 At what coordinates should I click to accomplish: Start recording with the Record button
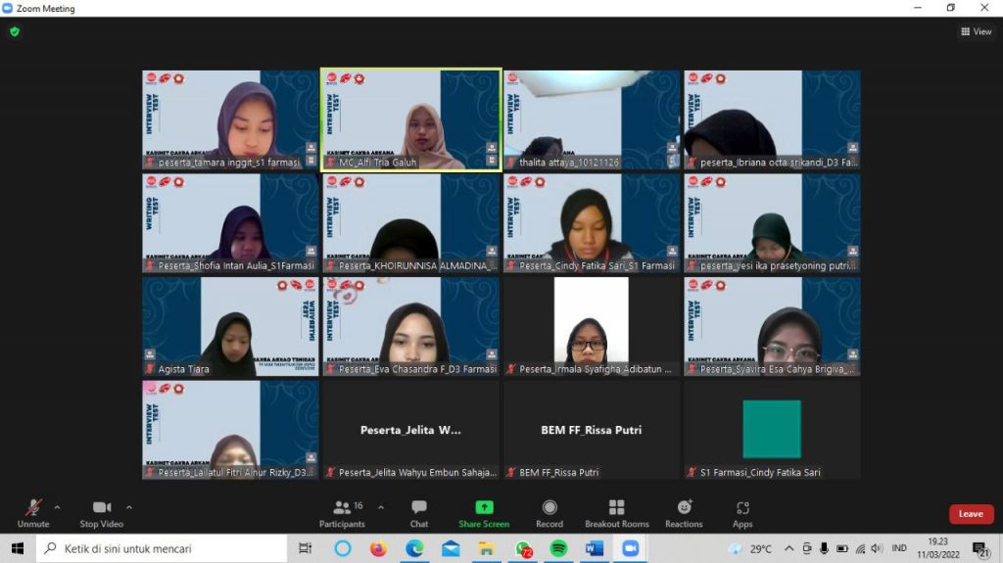point(549,512)
